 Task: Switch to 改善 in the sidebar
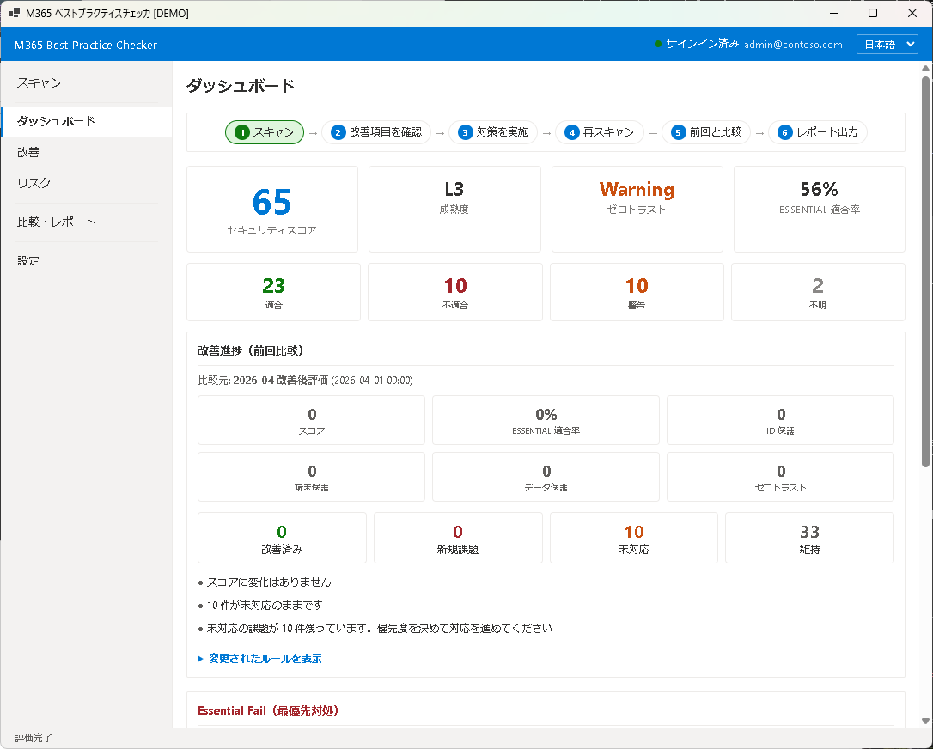point(28,152)
